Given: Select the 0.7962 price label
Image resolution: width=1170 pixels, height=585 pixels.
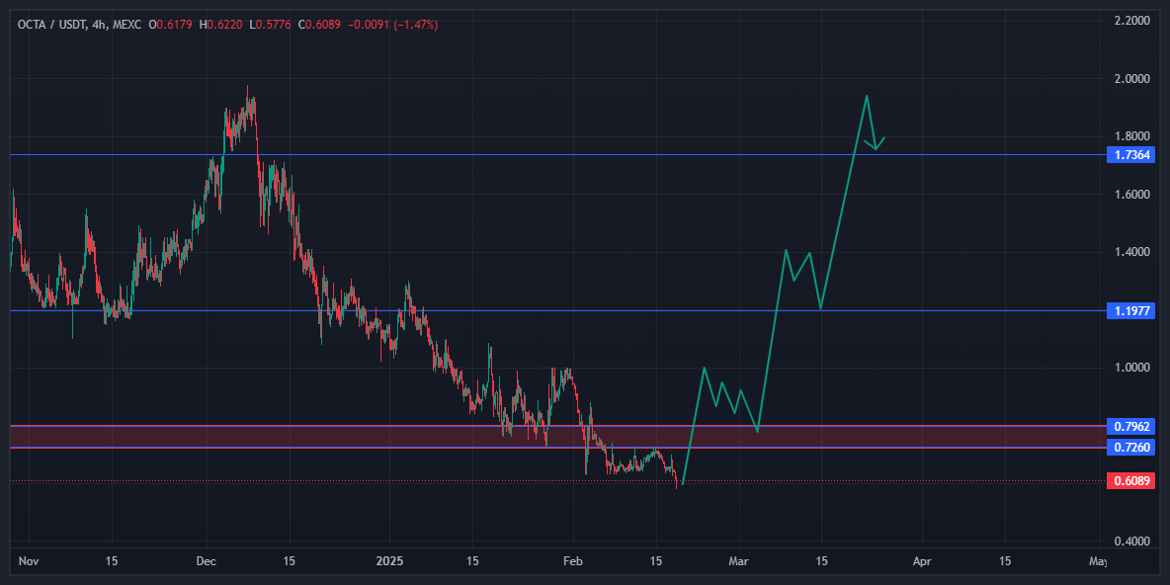Looking at the screenshot, I should (x=1133, y=427).
